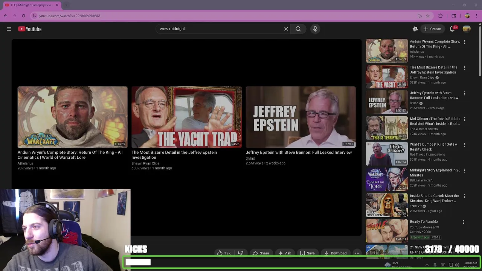Open the taskbar clock showing 10:00 AM
The height and width of the screenshot is (271, 482).
click(471, 265)
